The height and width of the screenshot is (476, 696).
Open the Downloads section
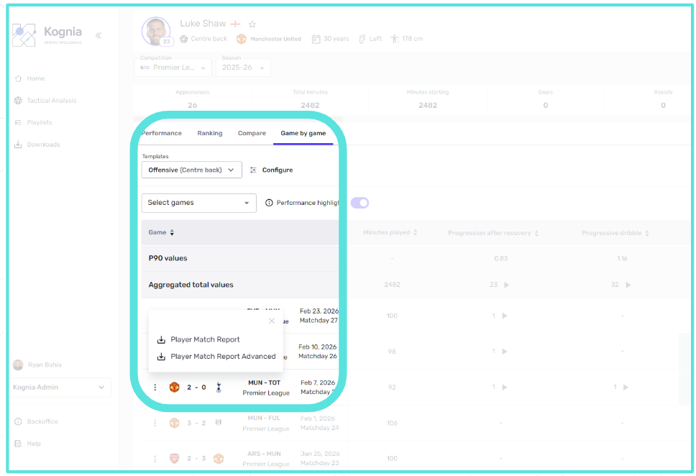pos(37,145)
